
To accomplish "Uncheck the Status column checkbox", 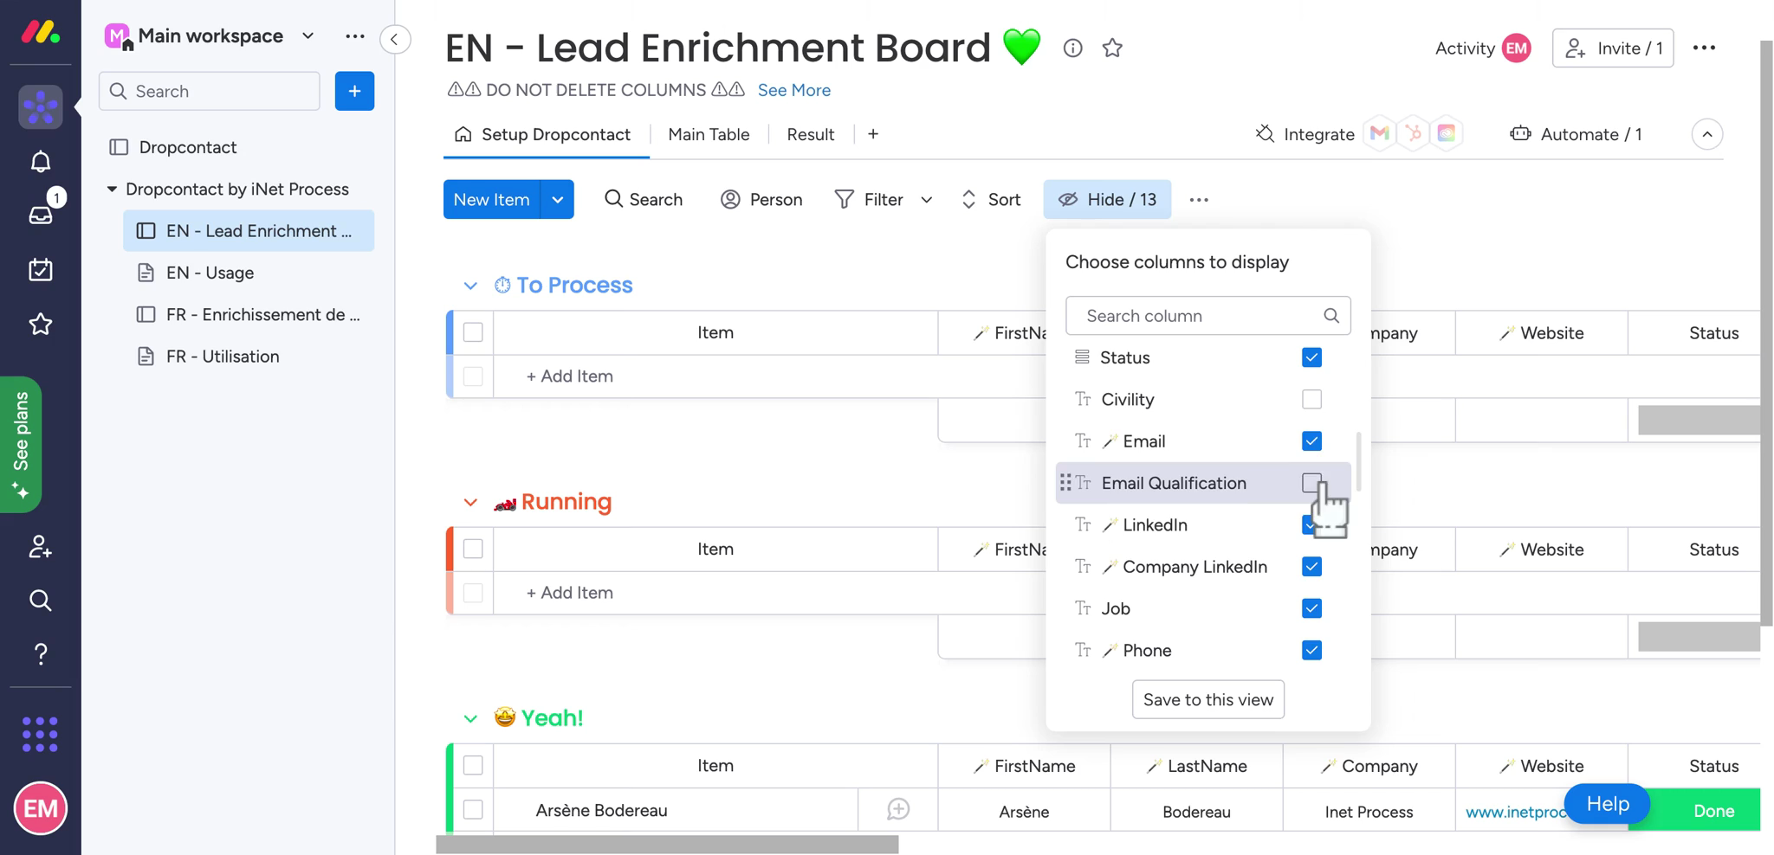I will coord(1311,357).
